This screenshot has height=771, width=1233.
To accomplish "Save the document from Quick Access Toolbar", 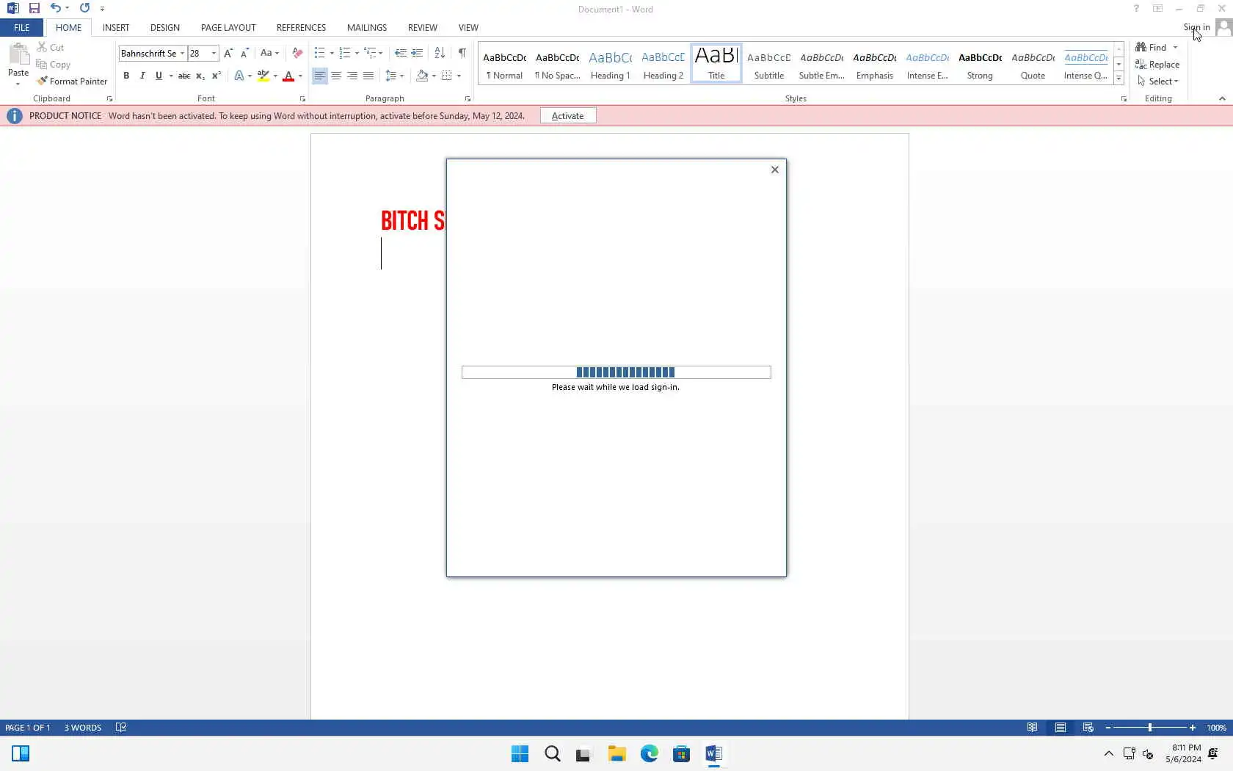I will tap(34, 8).
